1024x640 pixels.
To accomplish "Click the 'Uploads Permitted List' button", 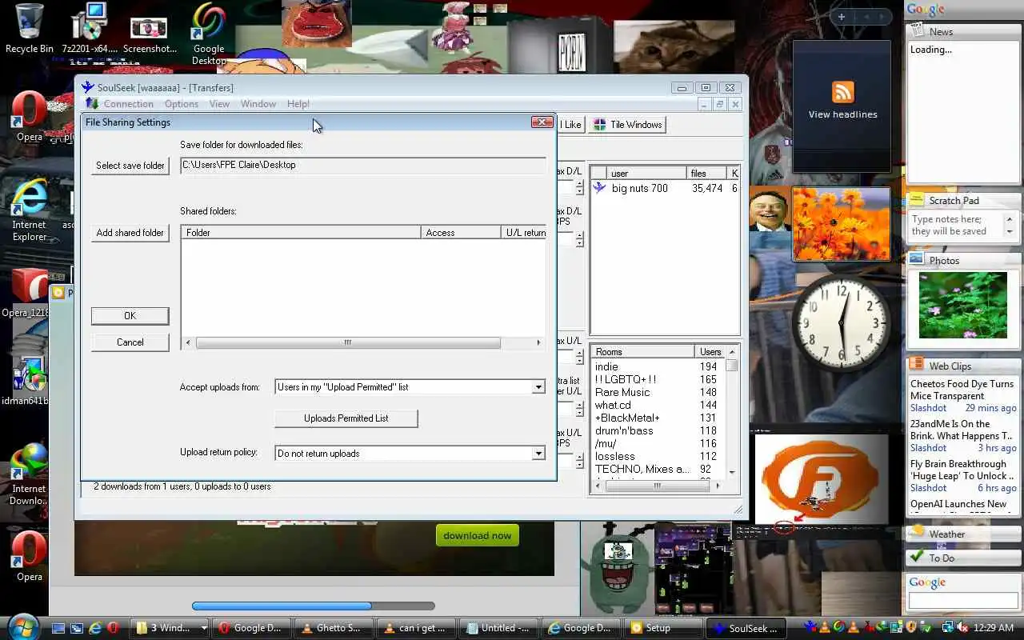I will (346, 418).
